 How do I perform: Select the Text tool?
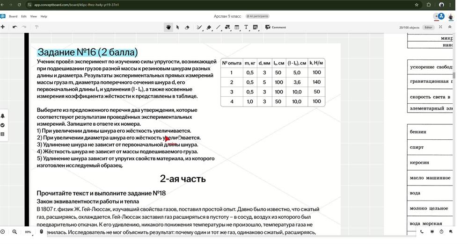click(246, 27)
